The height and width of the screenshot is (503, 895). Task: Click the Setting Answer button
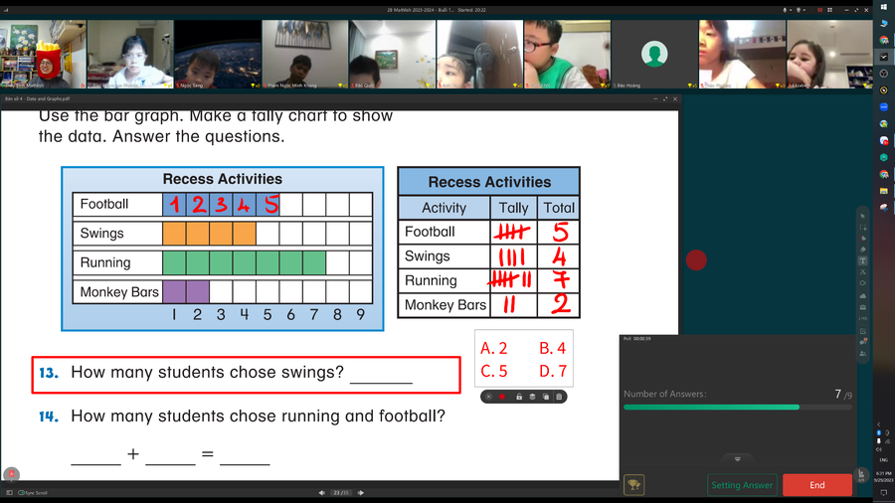742,485
